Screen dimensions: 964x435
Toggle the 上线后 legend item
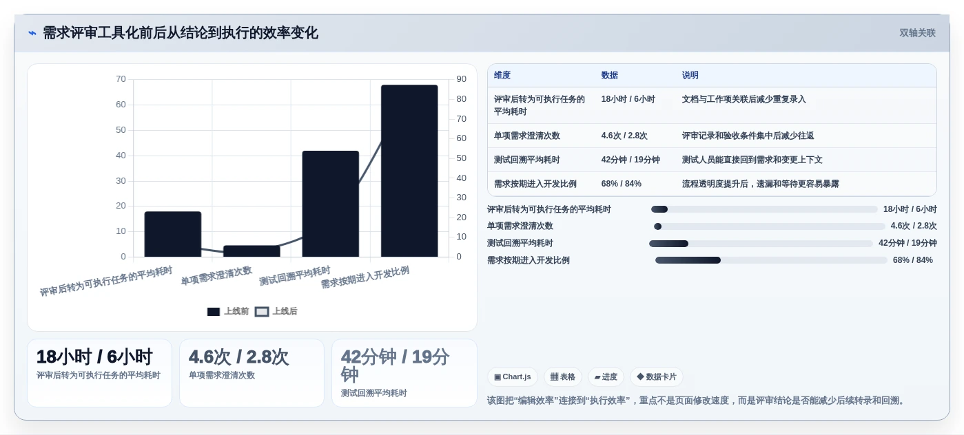pyautogui.click(x=276, y=311)
